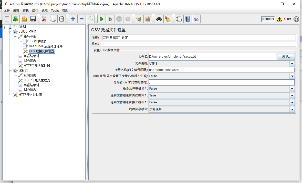This screenshot has width=302, height=183.
Task: Open the 线程共享模式 dropdown
Action: click(292, 109)
